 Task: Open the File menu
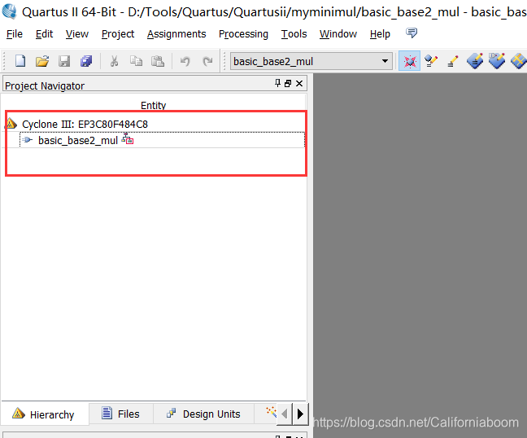[x=15, y=34]
